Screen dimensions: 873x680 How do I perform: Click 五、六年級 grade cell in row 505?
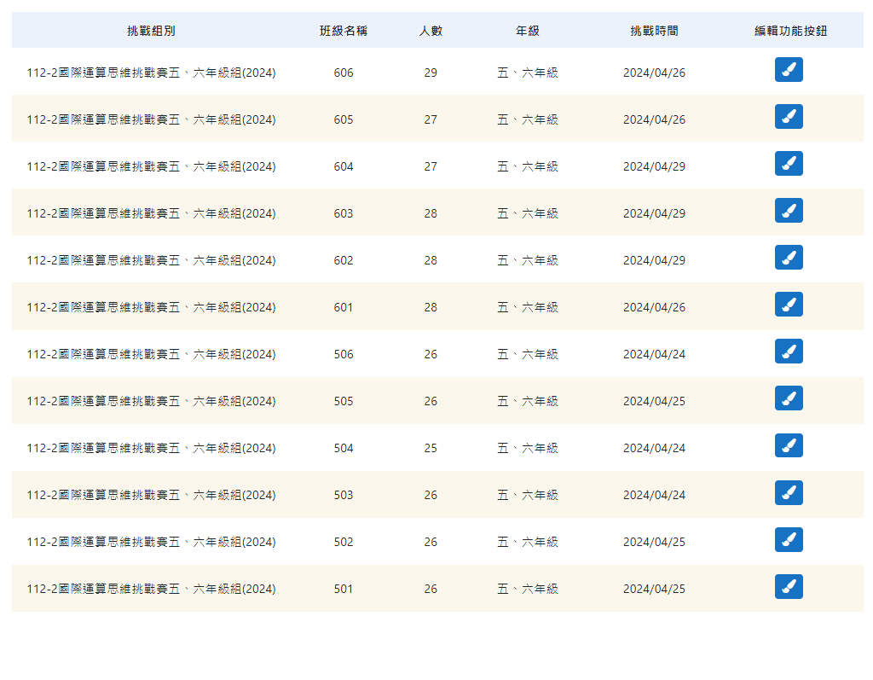tap(527, 401)
